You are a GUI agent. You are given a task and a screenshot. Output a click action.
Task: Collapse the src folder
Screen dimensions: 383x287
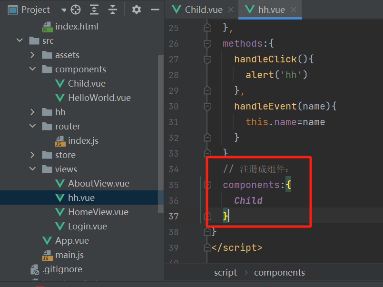pos(20,40)
